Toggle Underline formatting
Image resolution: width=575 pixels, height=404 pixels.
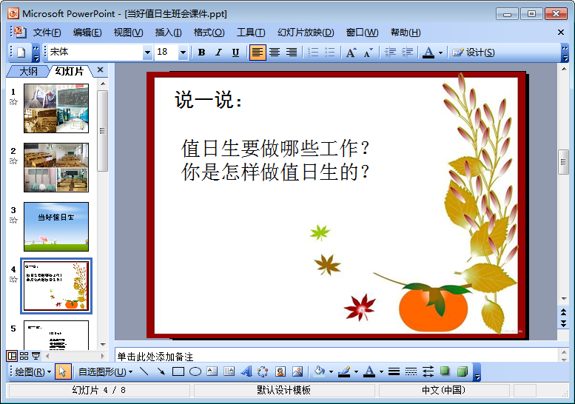235,53
